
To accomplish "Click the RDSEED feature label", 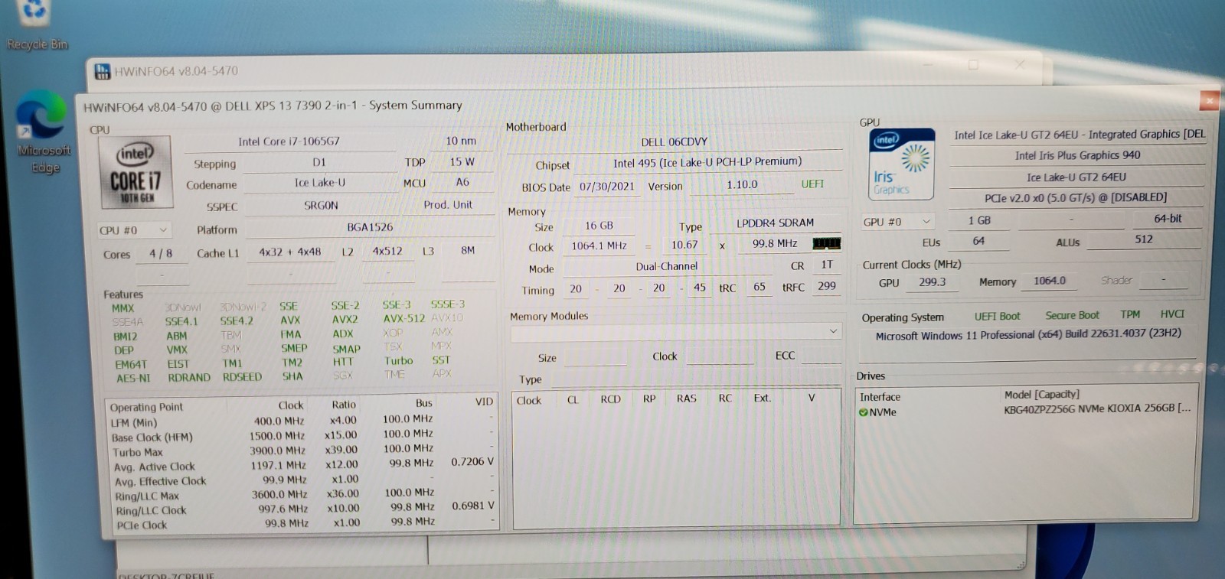I will tap(242, 377).
